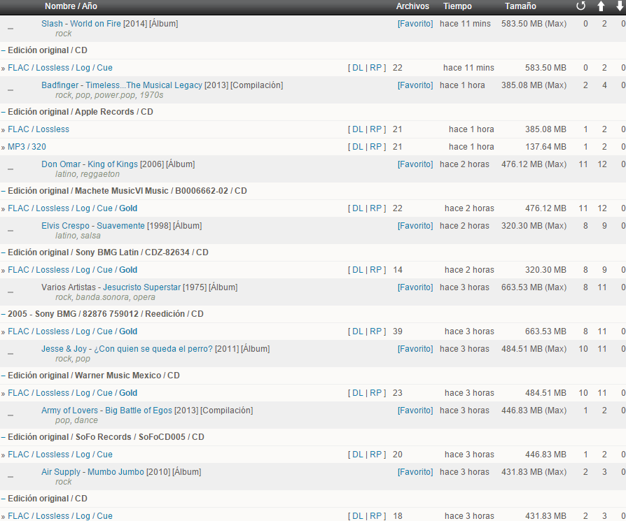Collapse the Air Supply - Mumbo Jumbo entry
Viewport: 626px width, 521px height.
click(x=10, y=476)
